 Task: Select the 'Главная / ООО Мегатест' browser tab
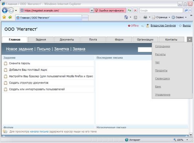[x=48, y=18]
